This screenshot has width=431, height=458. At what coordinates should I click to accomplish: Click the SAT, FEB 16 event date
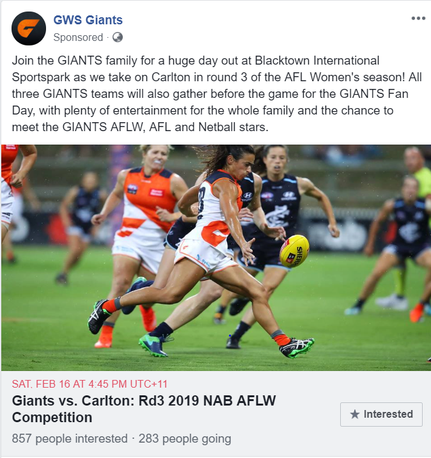[x=90, y=384]
